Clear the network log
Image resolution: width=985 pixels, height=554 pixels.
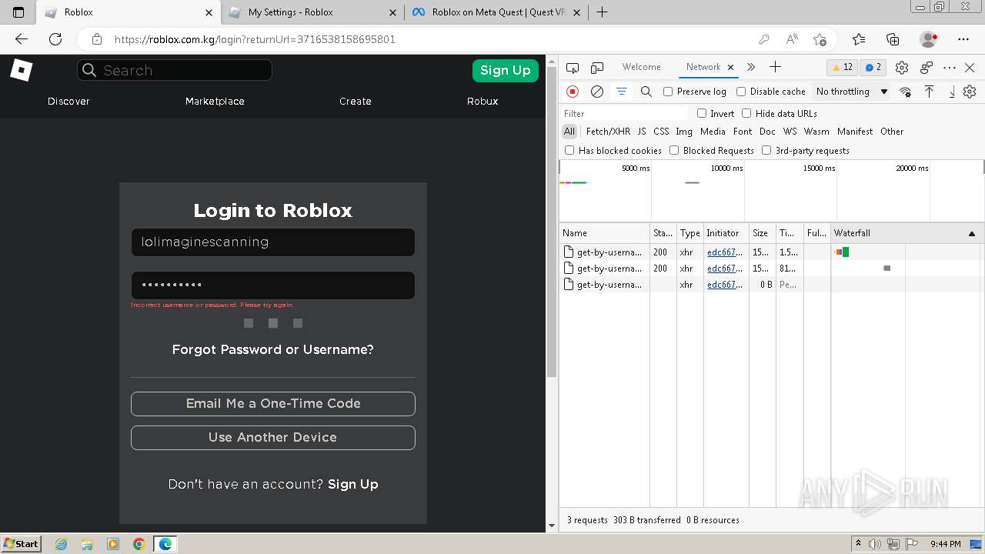click(x=597, y=92)
